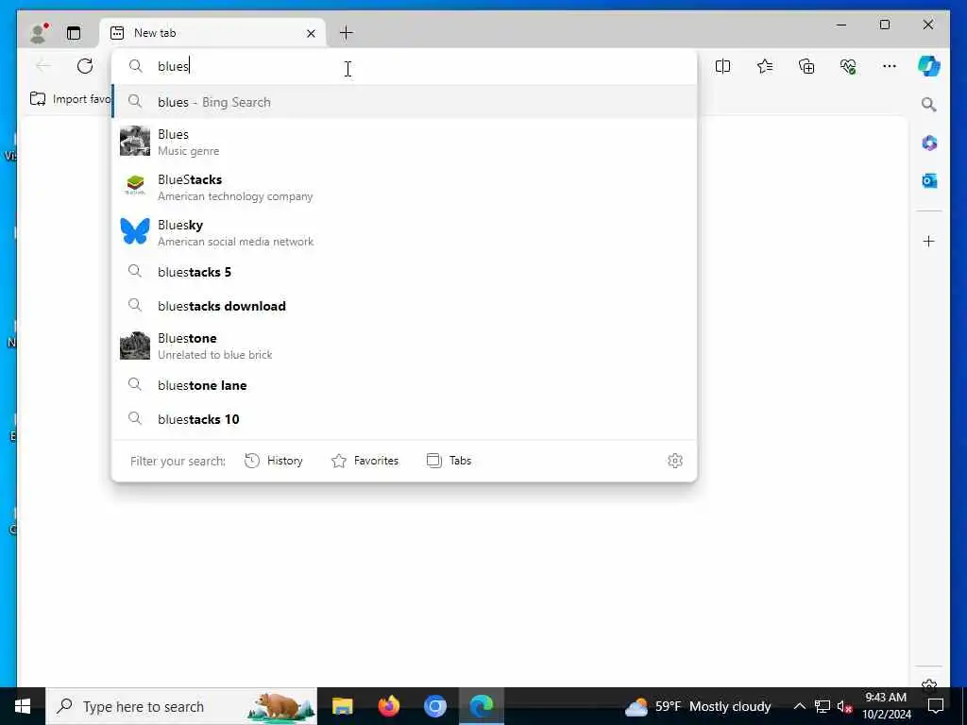Open Outlook in the sidebar
The width and height of the screenshot is (967, 725).
(929, 180)
